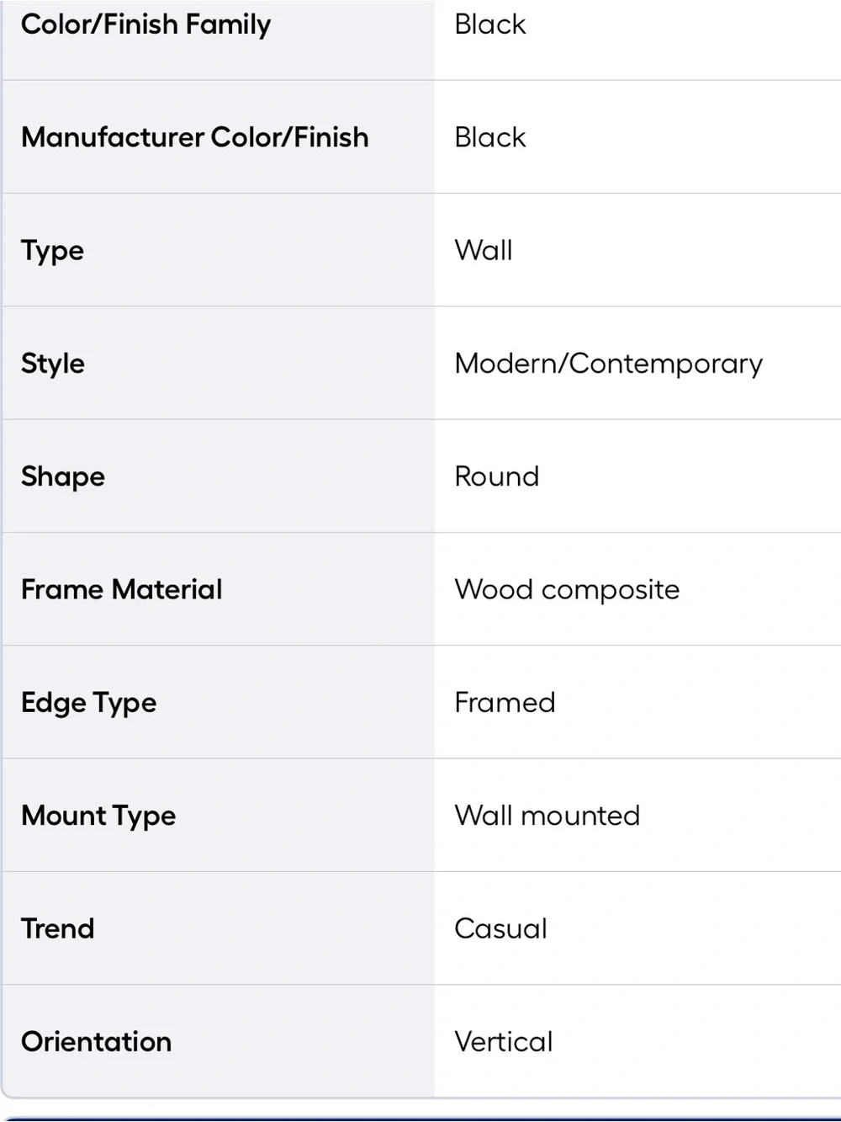841x1122 pixels.
Task: Select the Black value for Manufacturer Color/Finish
Action: 489,137
